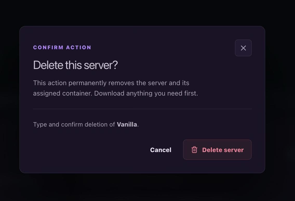295x201 pixels.
Task: Click the purple CONFIRM word in the label
Action: click(x=48, y=47)
